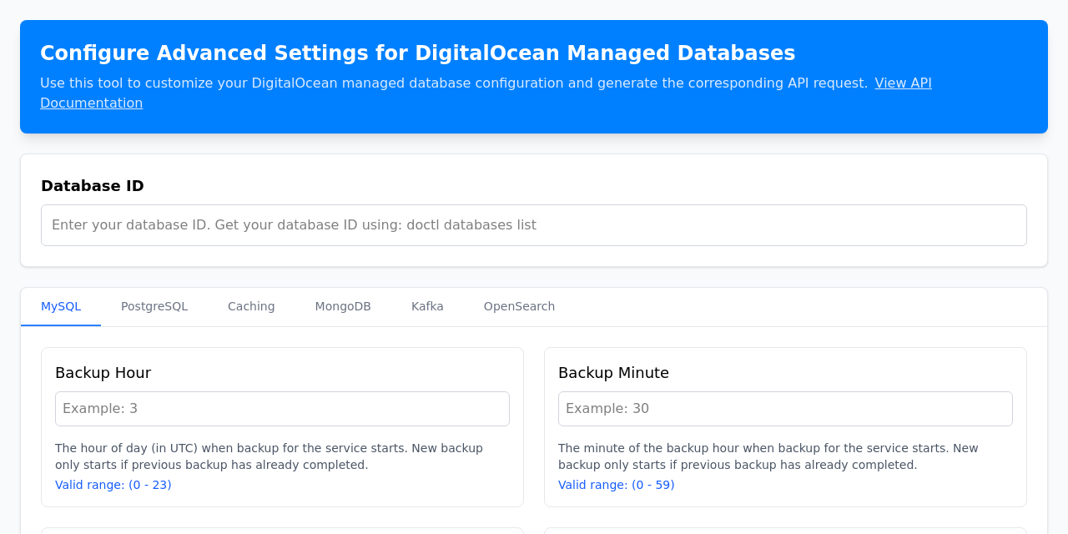Click the Valid range (0 - 59) hint
This screenshot has height=534, width=1068.
(617, 485)
